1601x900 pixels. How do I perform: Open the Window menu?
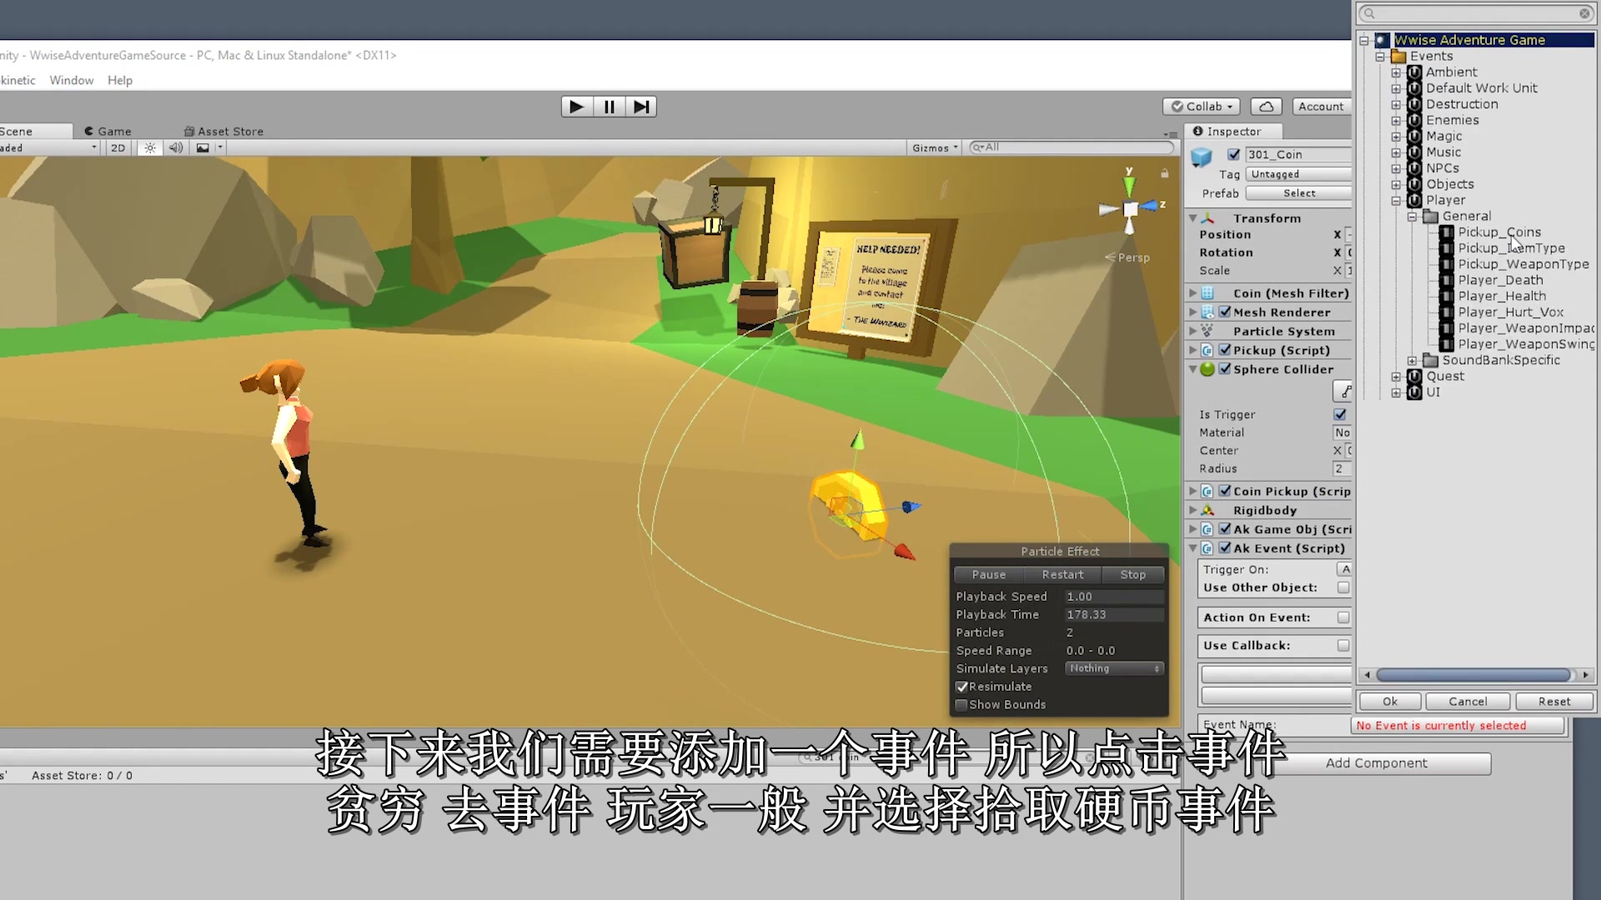point(71,80)
